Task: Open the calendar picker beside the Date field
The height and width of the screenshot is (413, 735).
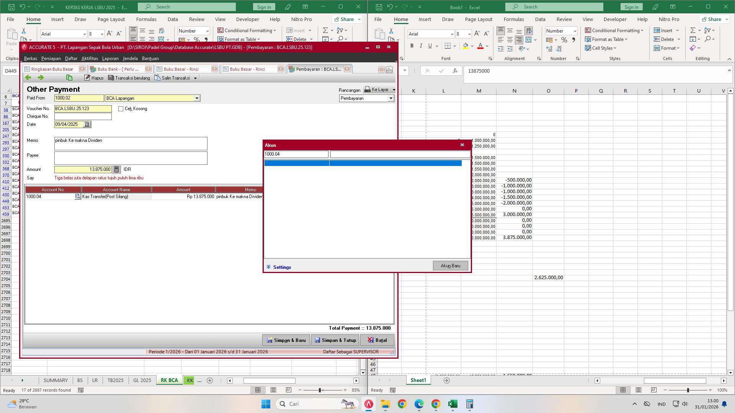Action: click(87, 124)
